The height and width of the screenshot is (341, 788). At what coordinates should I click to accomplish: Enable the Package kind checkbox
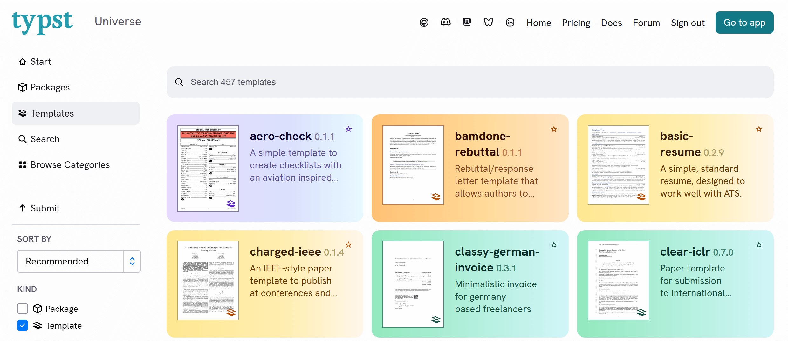click(23, 308)
